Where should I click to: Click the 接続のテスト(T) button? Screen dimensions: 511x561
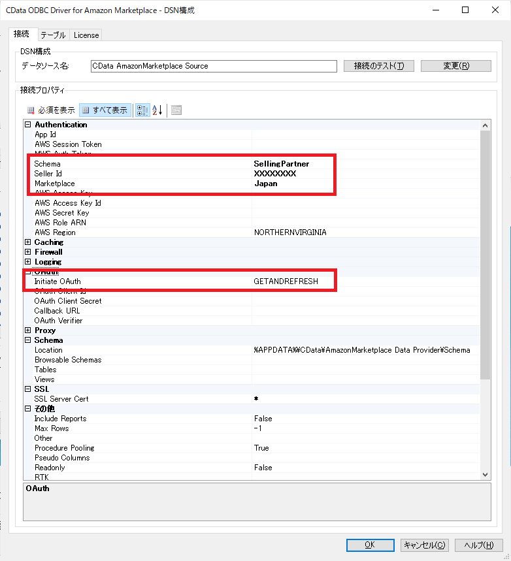click(379, 66)
